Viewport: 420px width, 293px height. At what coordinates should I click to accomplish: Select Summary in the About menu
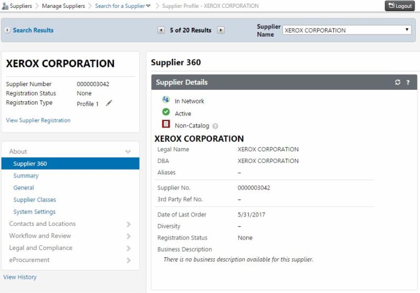(x=26, y=176)
